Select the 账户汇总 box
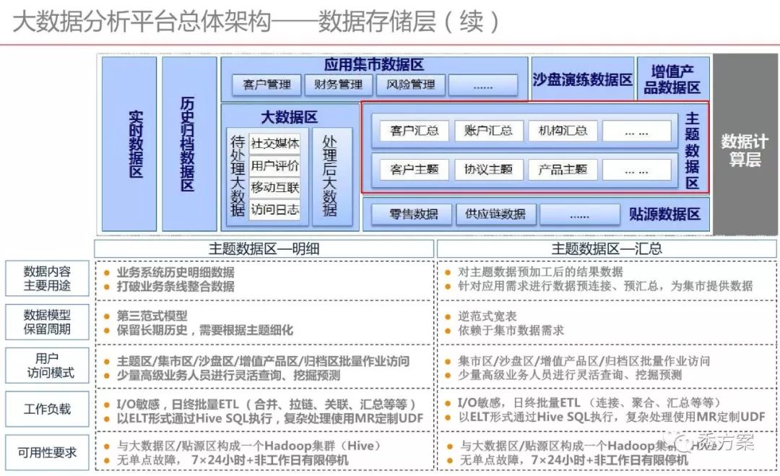780x476 pixels. tap(488, 131)
